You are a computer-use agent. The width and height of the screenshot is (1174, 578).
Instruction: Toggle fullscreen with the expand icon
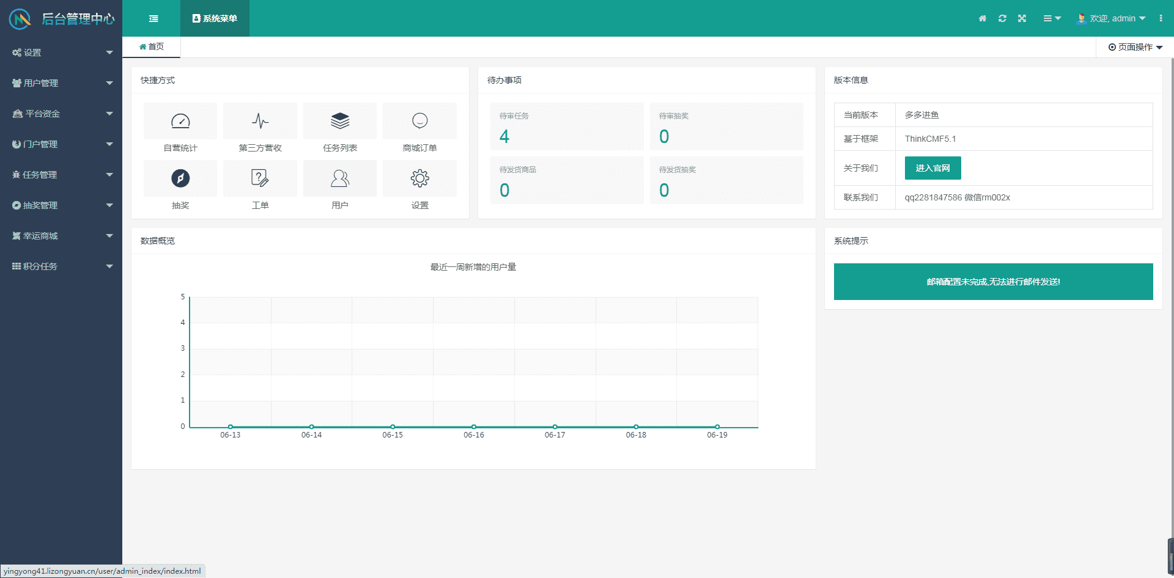click(x=1022, y=18)
